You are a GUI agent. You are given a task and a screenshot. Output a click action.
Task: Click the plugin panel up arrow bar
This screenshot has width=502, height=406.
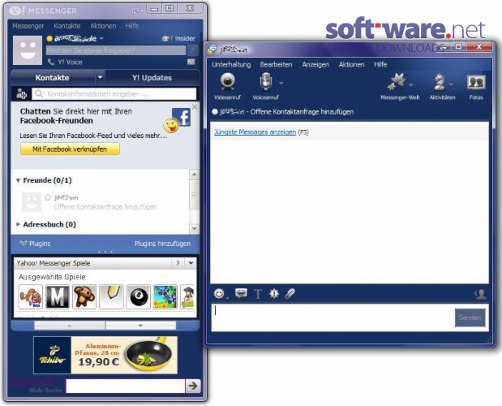click(x=70, y=326)
